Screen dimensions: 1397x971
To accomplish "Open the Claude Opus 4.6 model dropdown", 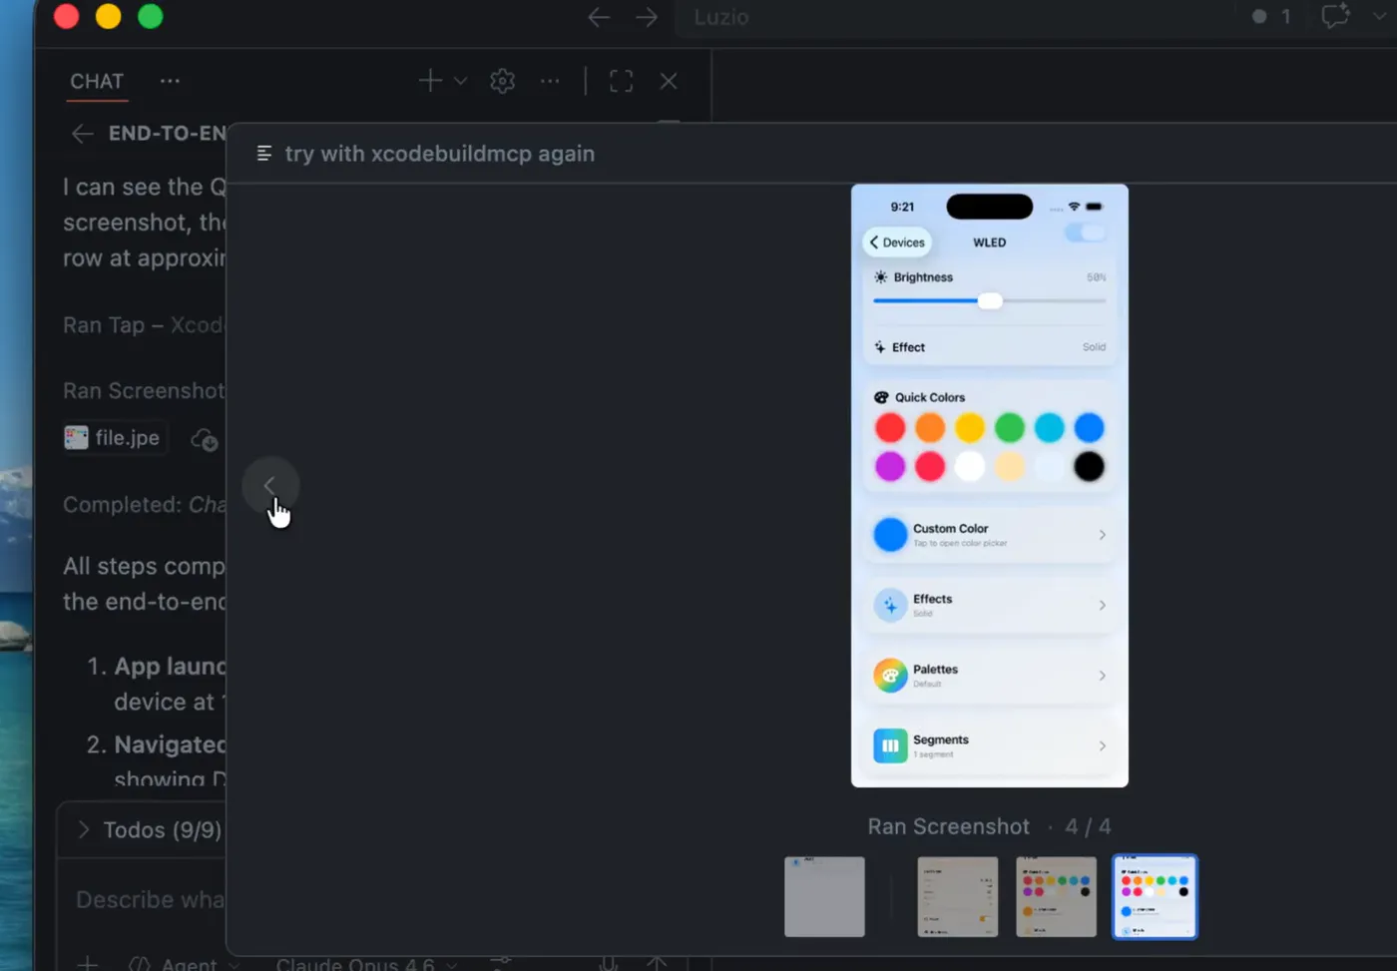I will [x=366, y=964].
